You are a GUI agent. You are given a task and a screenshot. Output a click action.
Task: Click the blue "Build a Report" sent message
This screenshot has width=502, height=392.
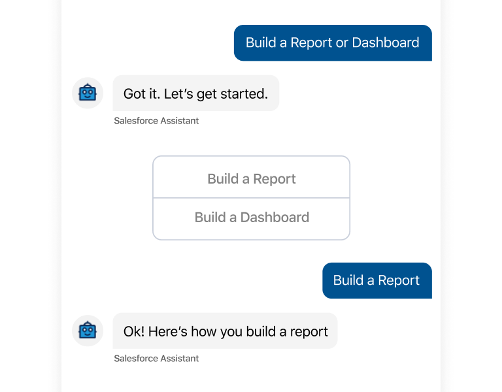coord(376,280)
